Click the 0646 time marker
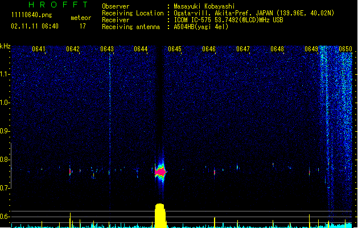358x228 pixels. pos(209,49)
